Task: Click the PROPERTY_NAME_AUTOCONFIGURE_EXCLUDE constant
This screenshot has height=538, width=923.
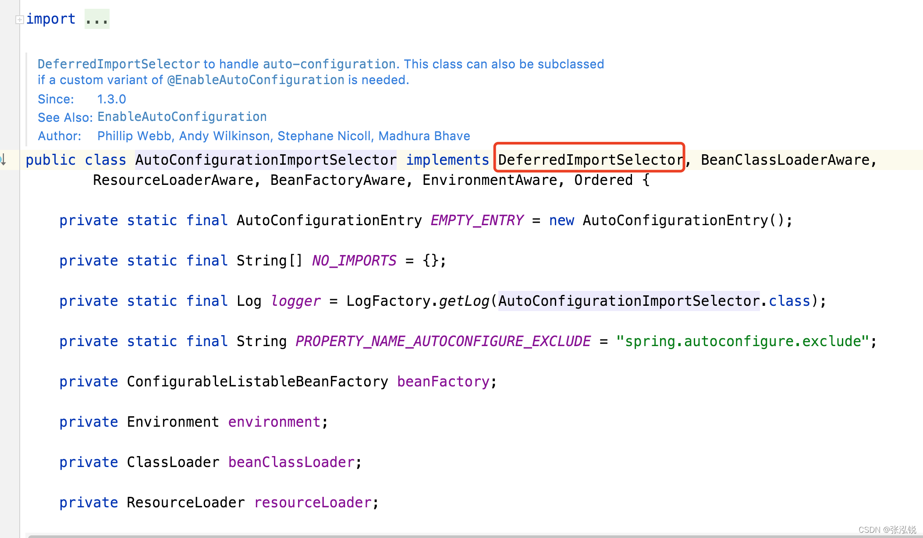Action: 443,341
